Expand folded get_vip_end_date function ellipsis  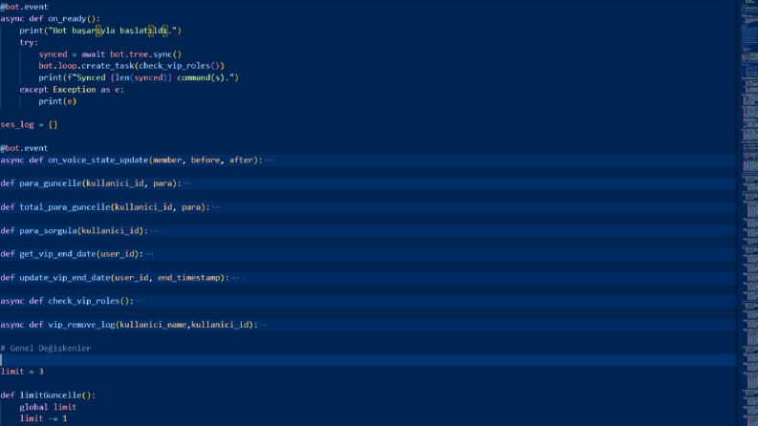pos(149,254)
